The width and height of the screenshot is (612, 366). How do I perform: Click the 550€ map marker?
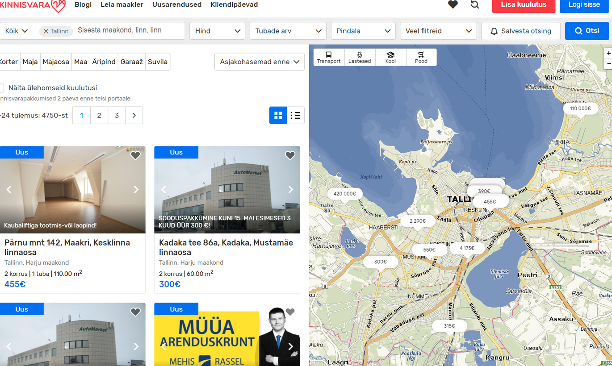(x=429, y=250)
